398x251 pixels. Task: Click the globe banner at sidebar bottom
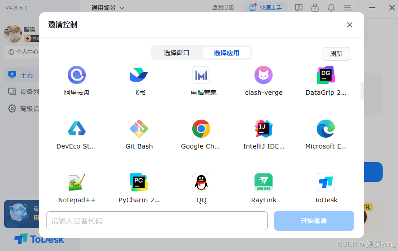(x=22, y=214)
